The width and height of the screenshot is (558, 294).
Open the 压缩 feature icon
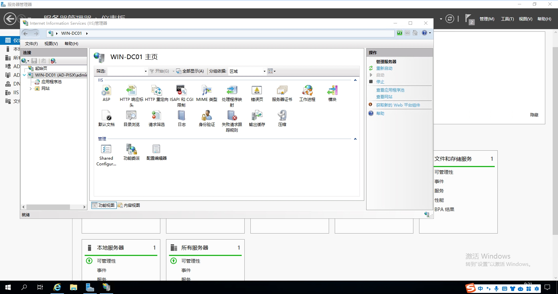[x=282, y=116]
